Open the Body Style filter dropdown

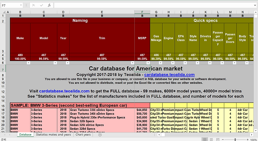pos(247,63)
